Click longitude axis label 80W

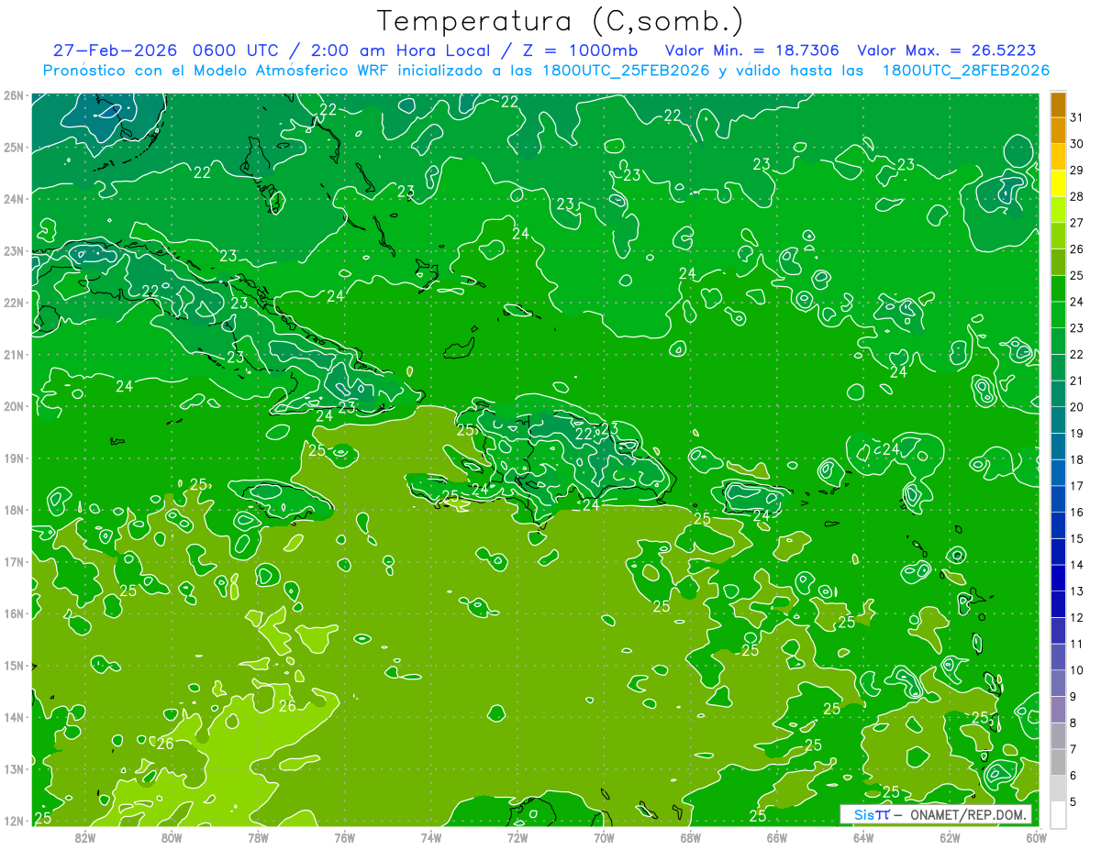(172, 837)
